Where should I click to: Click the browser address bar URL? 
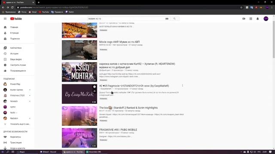click(54, 8)
